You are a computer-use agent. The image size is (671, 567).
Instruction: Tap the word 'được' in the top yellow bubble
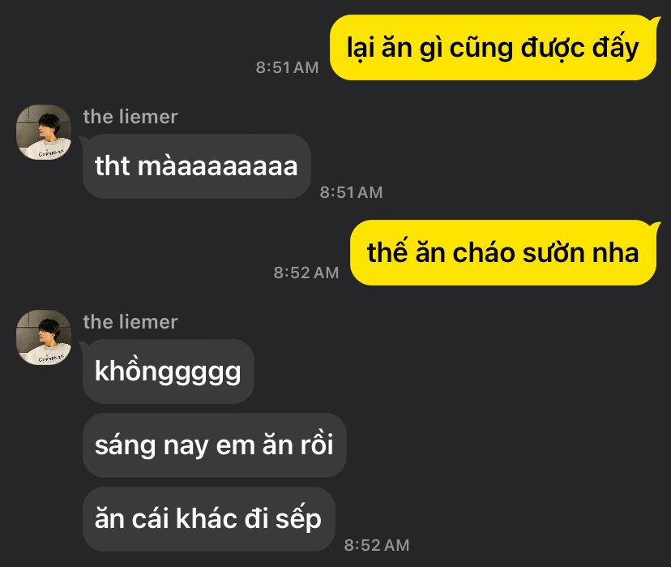click(553, 49)
